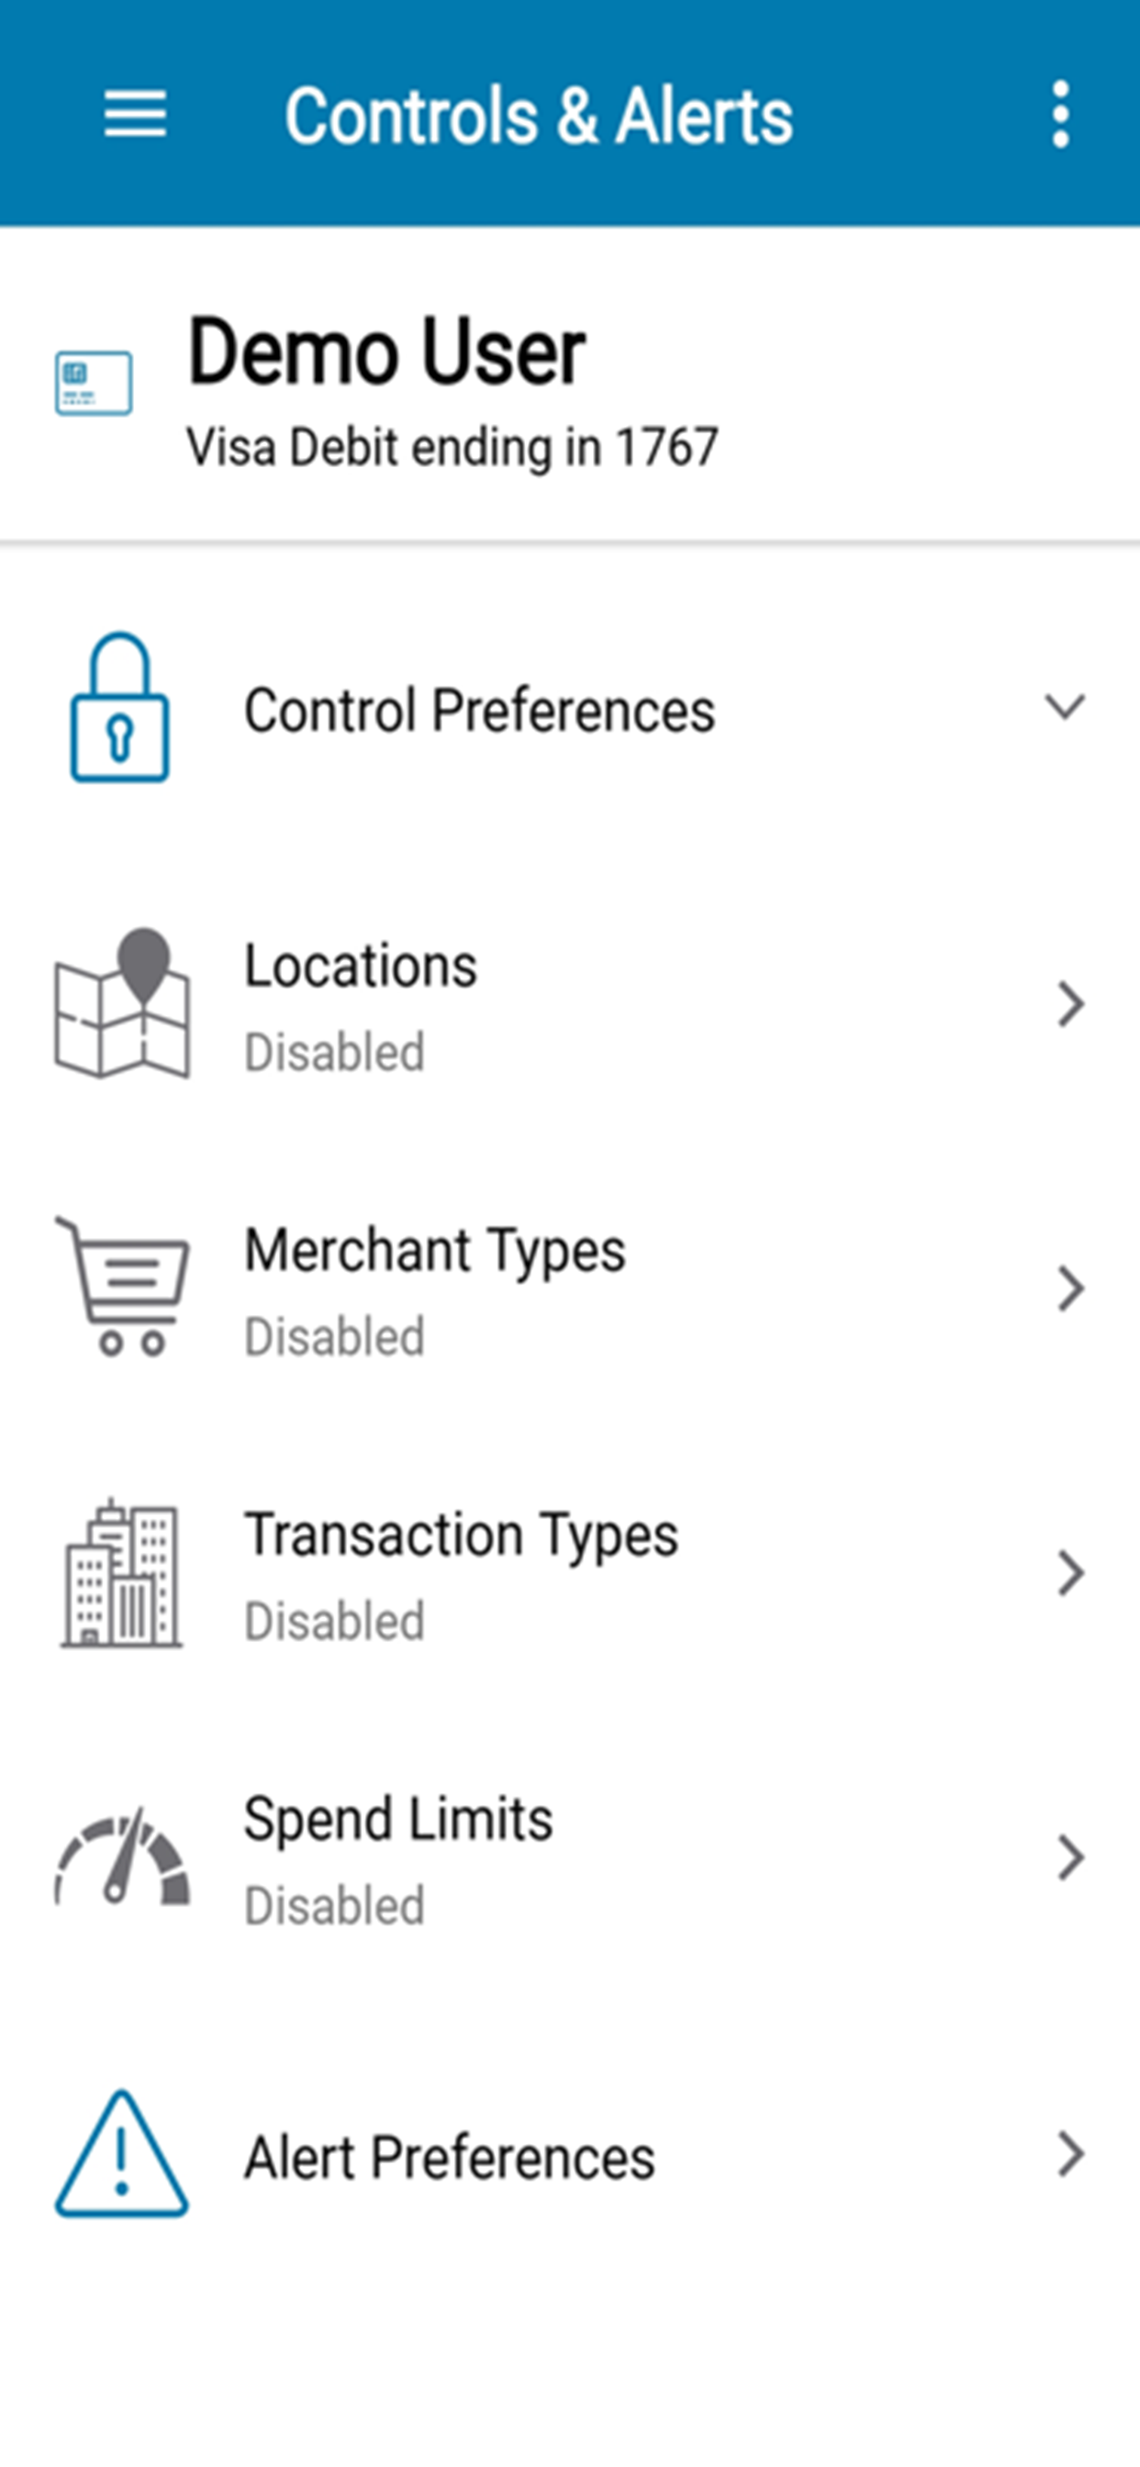Open the hamburger navigation menu
The image size is (1140, 2467).
tap(135, 114)
